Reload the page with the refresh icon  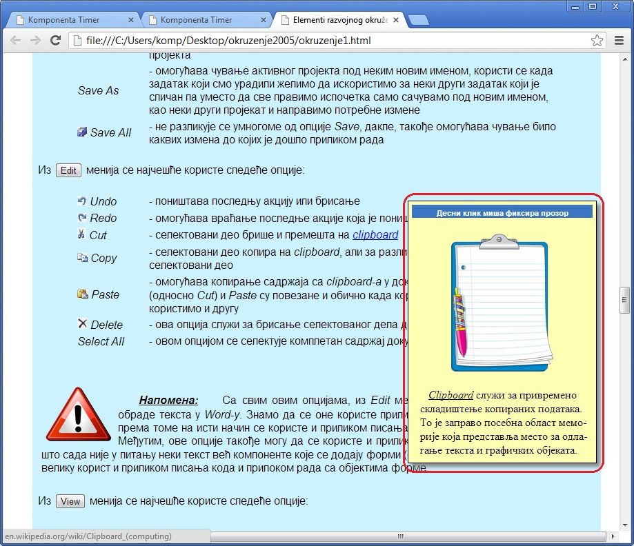coord(55,40)
